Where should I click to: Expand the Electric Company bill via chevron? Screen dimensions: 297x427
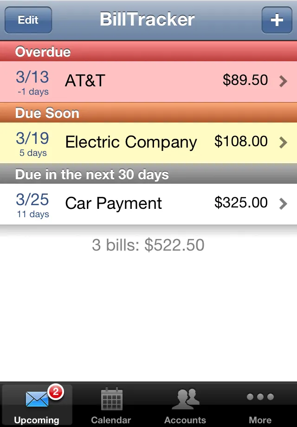[284, 142]
